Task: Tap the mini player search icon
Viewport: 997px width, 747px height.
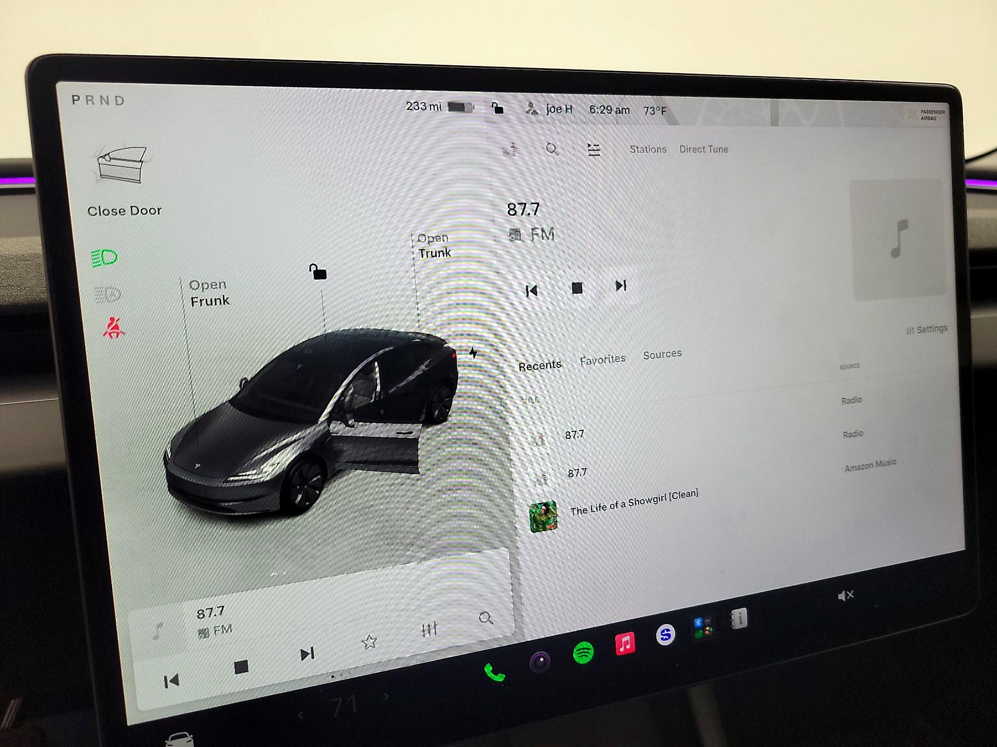Action: (x=486, y=618)
